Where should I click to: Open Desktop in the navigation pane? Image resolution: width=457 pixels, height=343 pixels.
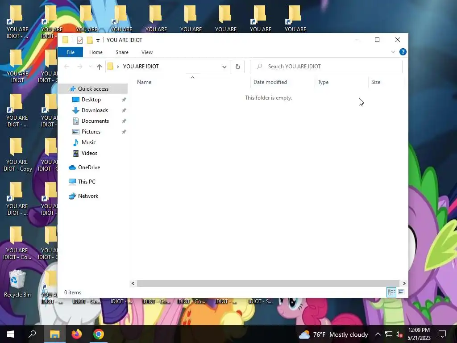tap(91, 100)
